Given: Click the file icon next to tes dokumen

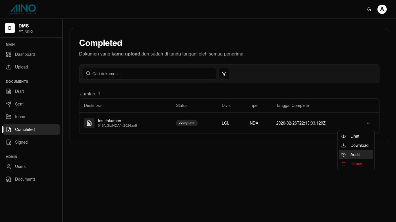Looking at the screenshot, I should click(x=89, y=123).
